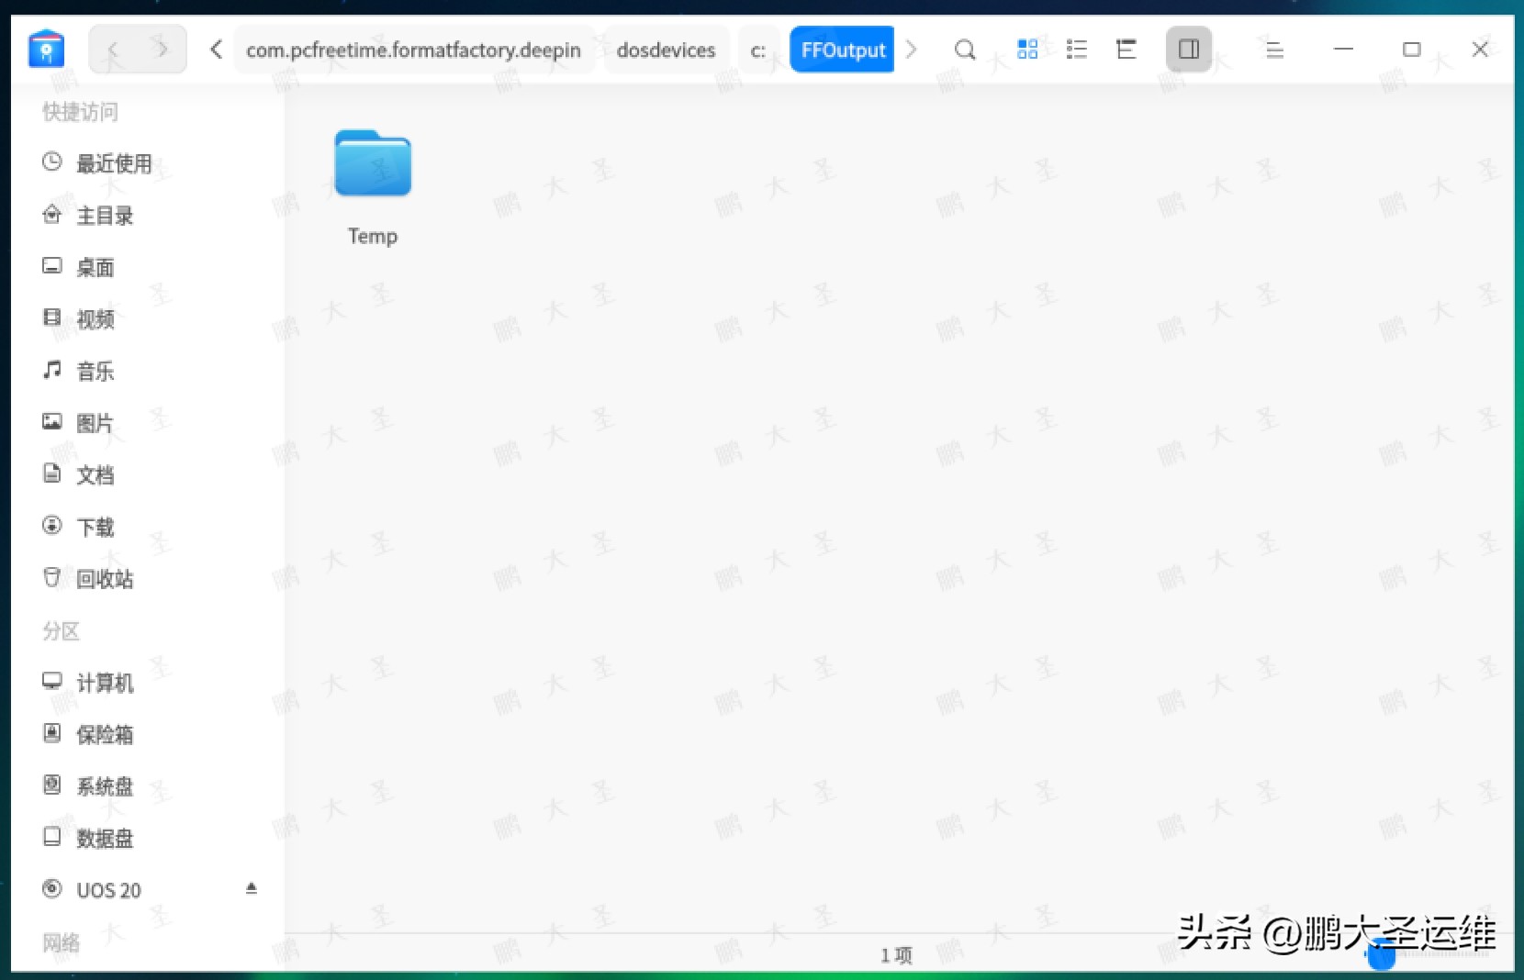Screen dimensions: 1524x980
Task: Click the back navigation arrow
Action: pos(113,50)
